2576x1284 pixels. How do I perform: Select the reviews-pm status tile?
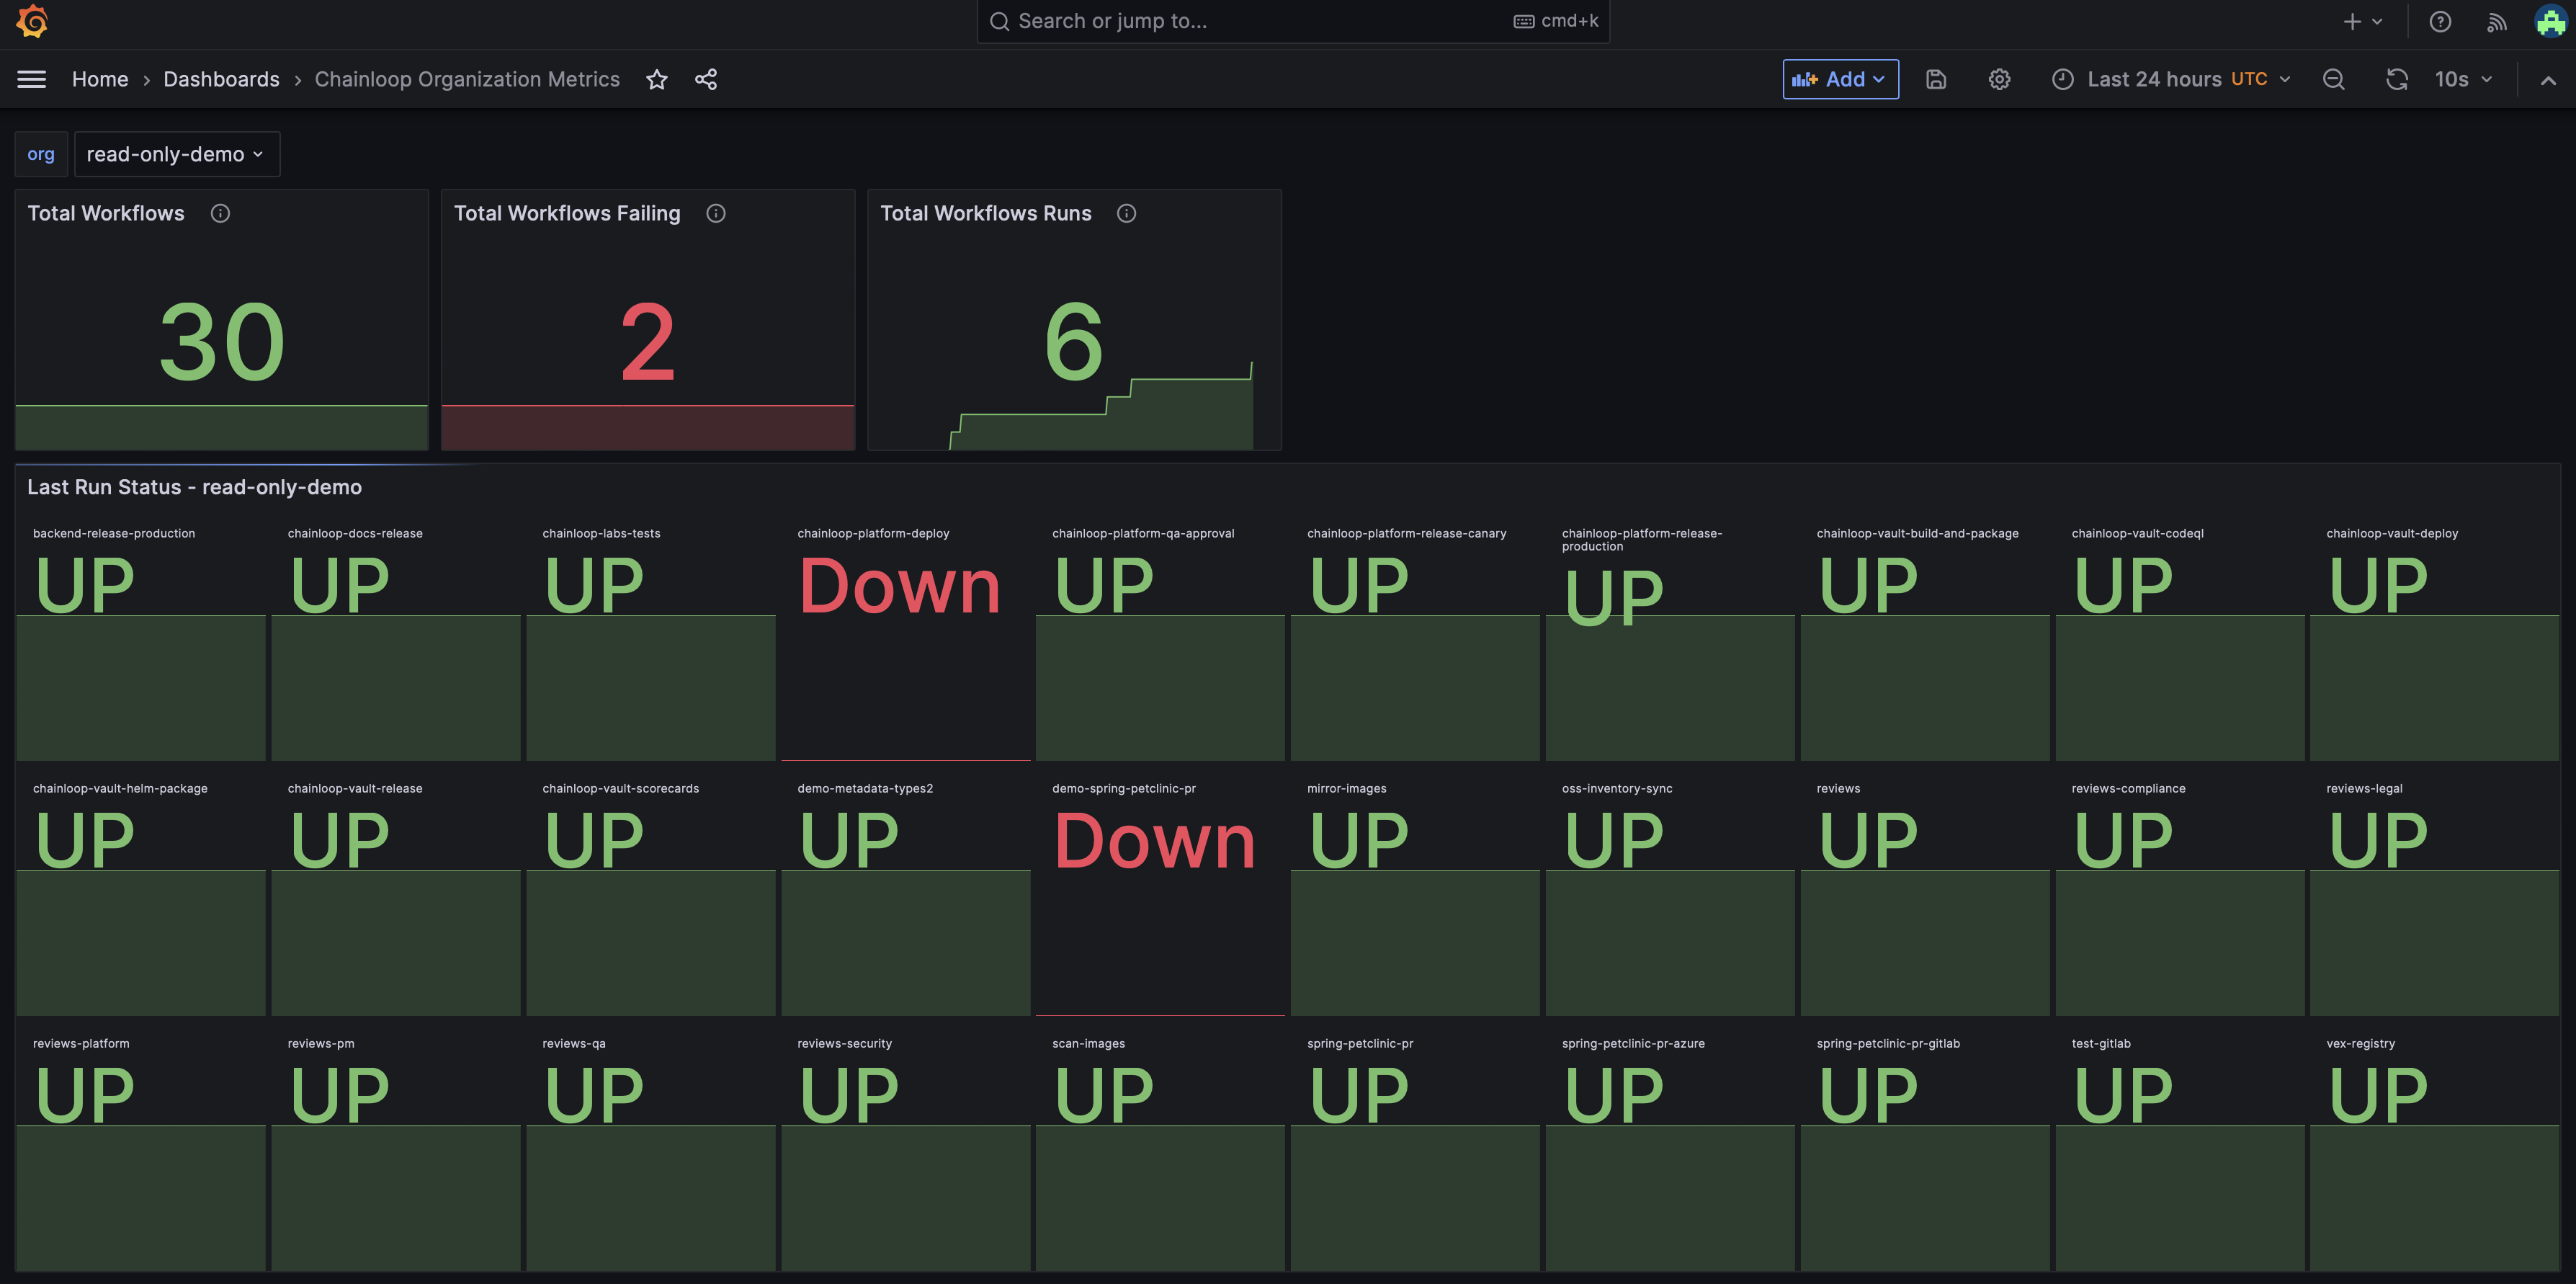click(396, 1150)
